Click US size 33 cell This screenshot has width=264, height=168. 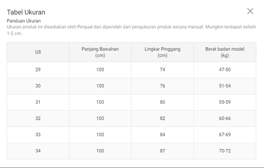click(38, 135)
